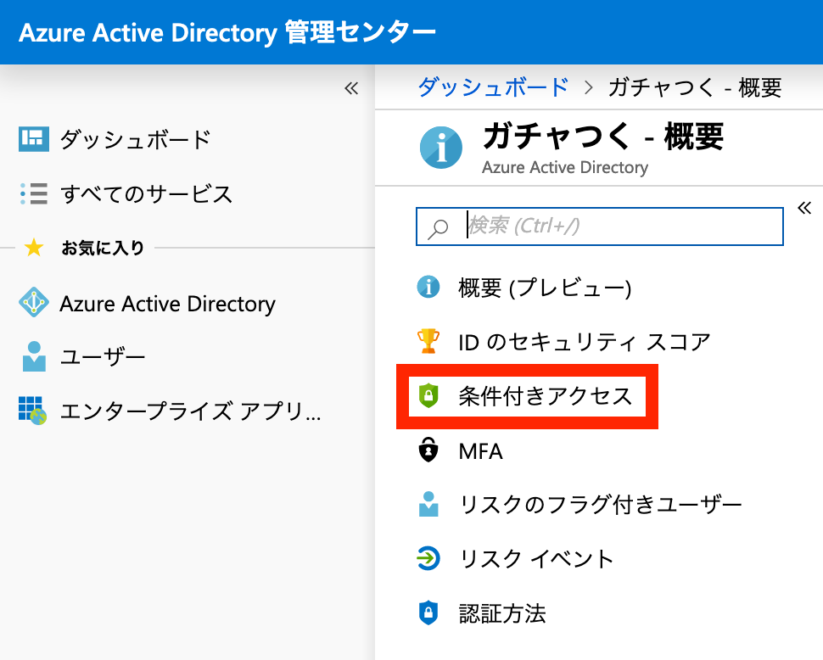Screen dimensions: 823x660
Task: Click the All Services list icon
Action: pyautogui.click(x=34, y=193)
